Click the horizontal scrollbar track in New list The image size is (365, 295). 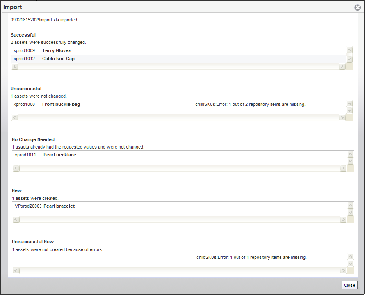click(x=180, y=220)
